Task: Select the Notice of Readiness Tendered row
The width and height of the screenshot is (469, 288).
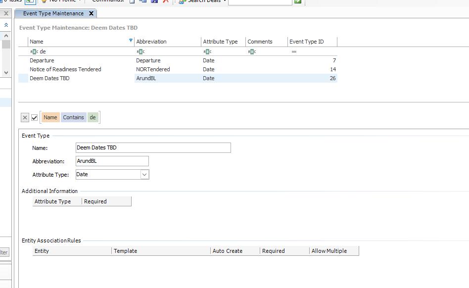Action: click(65, 69)
